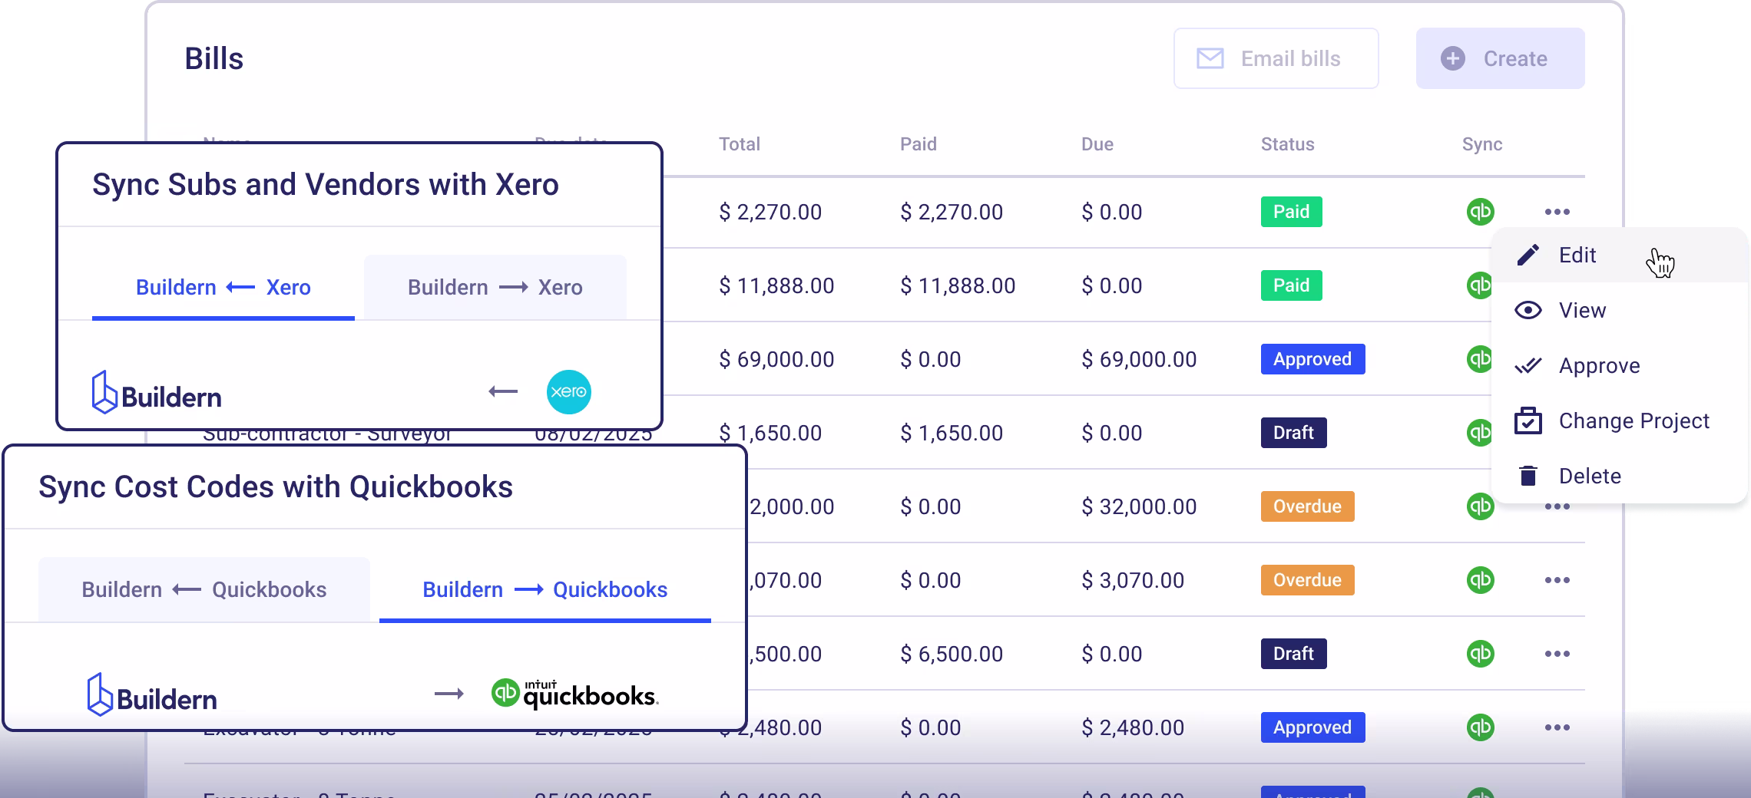Choose Approve in the context menu
Image resolution: width=1751 pixels, height=798 pixels.
coord(1619,365)
